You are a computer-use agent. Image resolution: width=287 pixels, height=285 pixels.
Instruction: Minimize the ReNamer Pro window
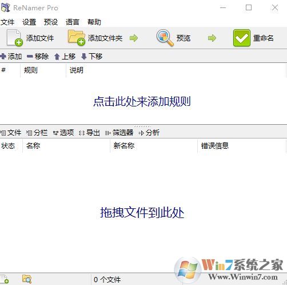click(223, 7)
